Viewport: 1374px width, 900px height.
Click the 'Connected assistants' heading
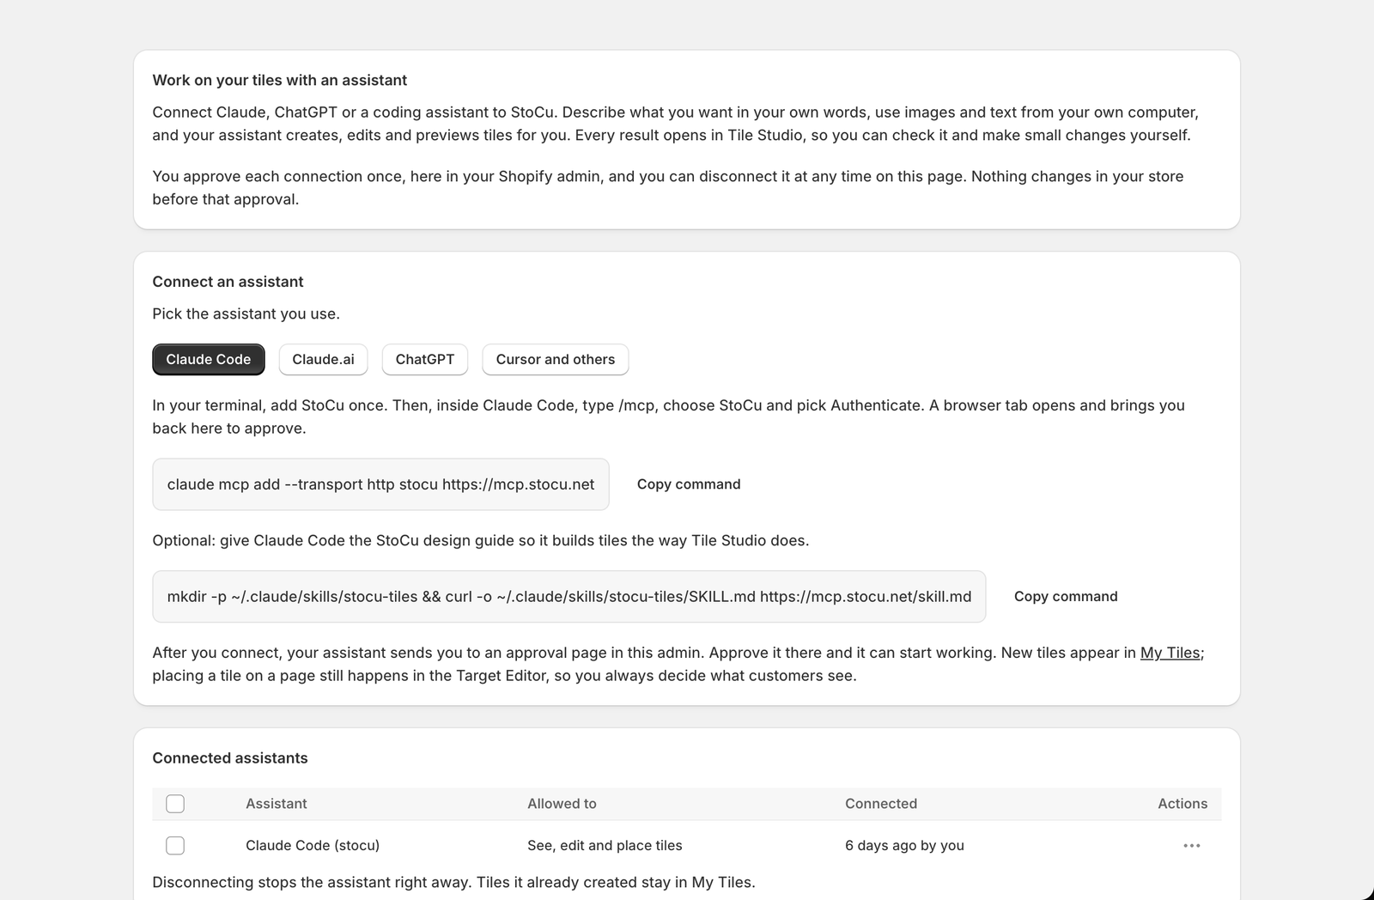[x=230, y=758]
